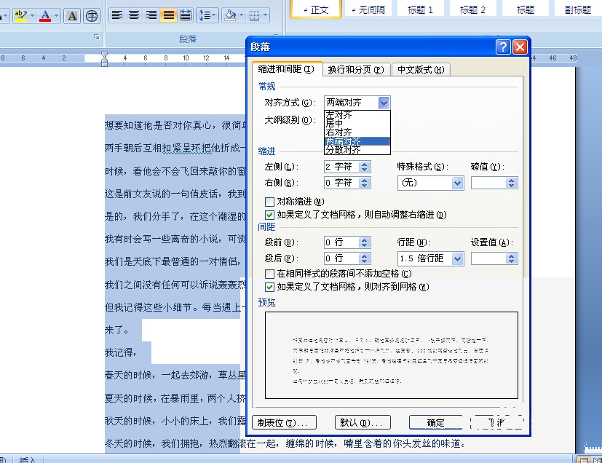
Task: Select the 正文 style
Action: coord(316,9)
